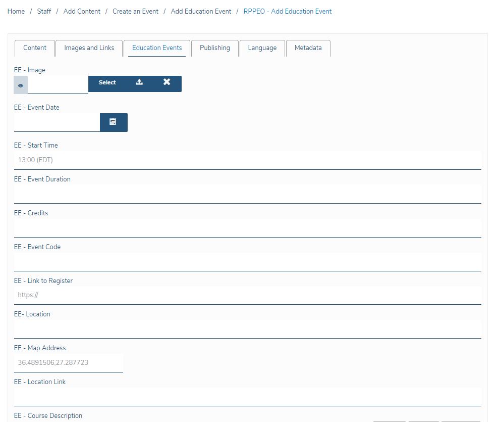Click the EE - Credits label
Image resolution: width=497 pixels, height=422 pixels.
31,213
